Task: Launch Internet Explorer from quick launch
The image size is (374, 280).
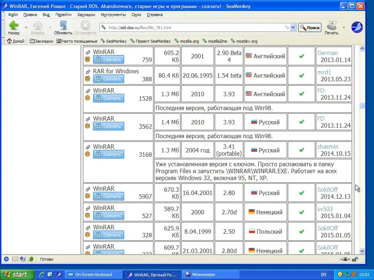Action: pos(42,275)
